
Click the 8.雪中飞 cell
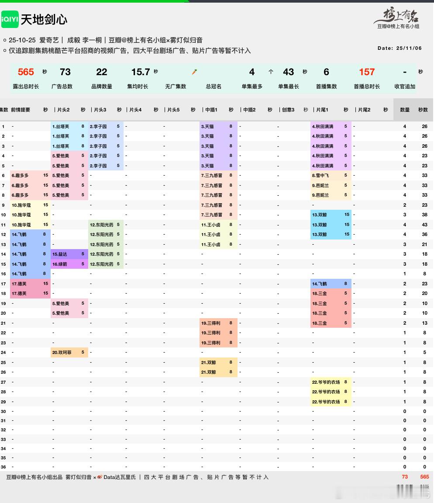point(331,176)
